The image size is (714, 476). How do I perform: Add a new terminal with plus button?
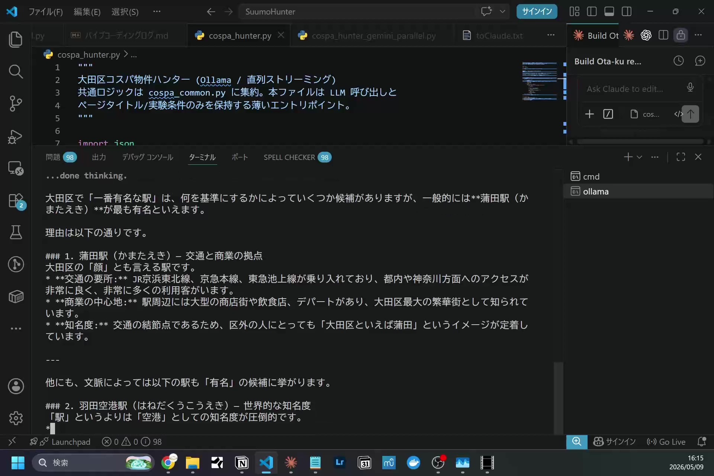click(x=628, y=157)
